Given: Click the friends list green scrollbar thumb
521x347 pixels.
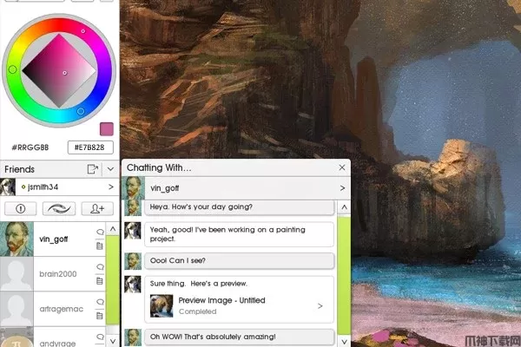Looking at the screenshot, I should [113, 280].
